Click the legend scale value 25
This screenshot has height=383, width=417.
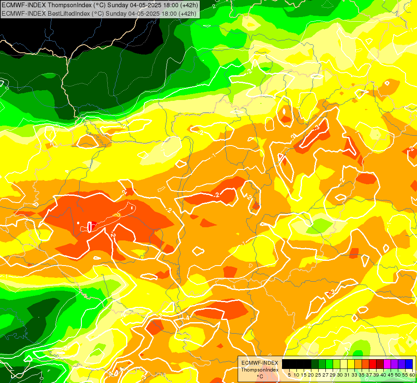pyautogui.click(x=318, y=375)
